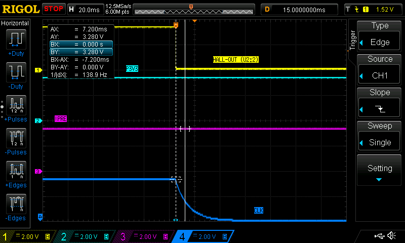Select channel 2 ground level marker
The height and width of the screenshot is (243, 405).
[x=38, y=120]
